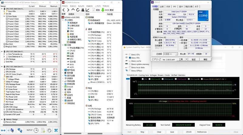The image size is (243, 135).
Task: Open the 查看(V) menu in AIDA64
Action: 73,6
